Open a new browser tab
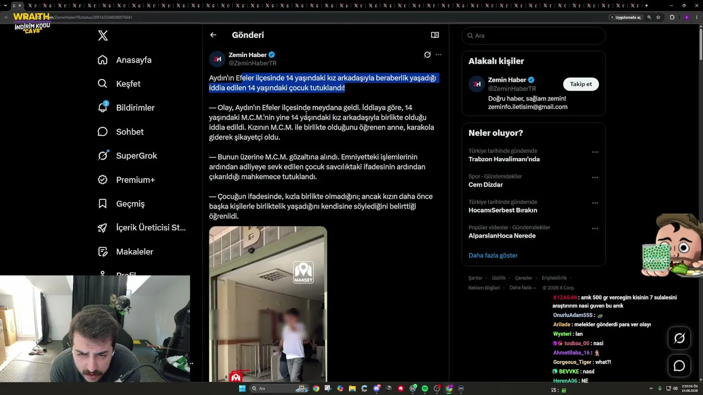Viewport: 703px width, 395px height. pyautogui.click(x=646, y=5)
